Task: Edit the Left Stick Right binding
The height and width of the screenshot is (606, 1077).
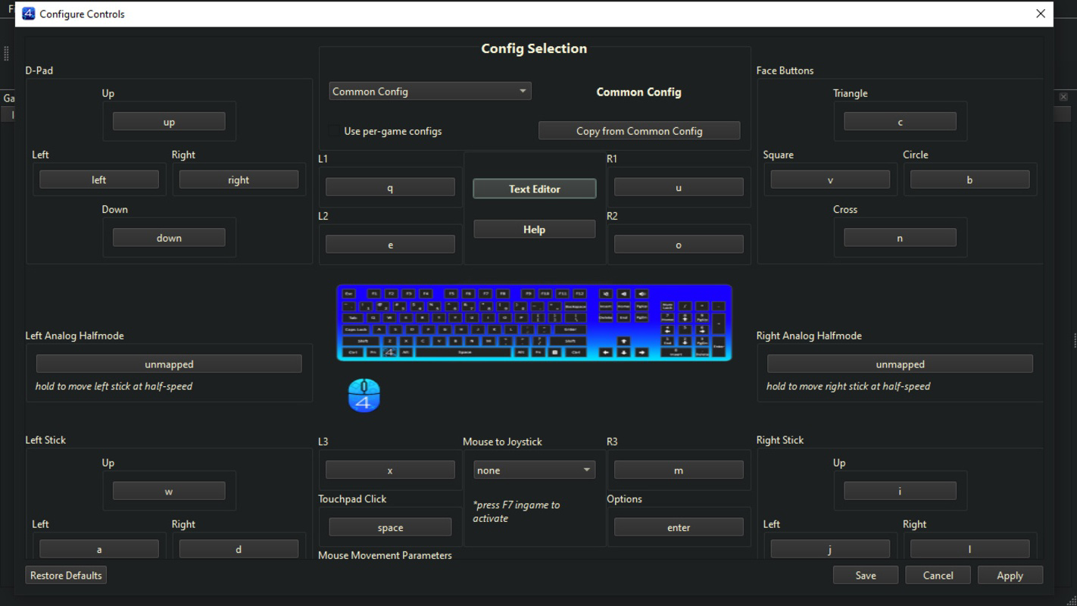Action: click(x=239, y=549)
